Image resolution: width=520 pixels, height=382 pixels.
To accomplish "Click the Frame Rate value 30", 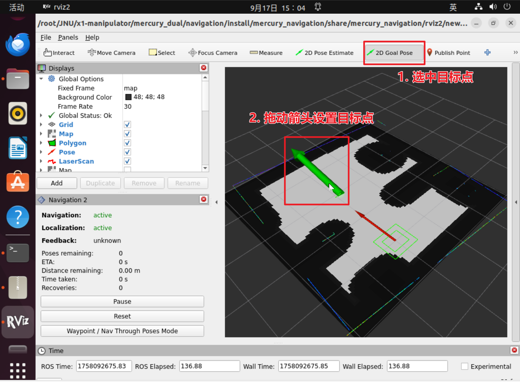I will click(x=128, y=106).
